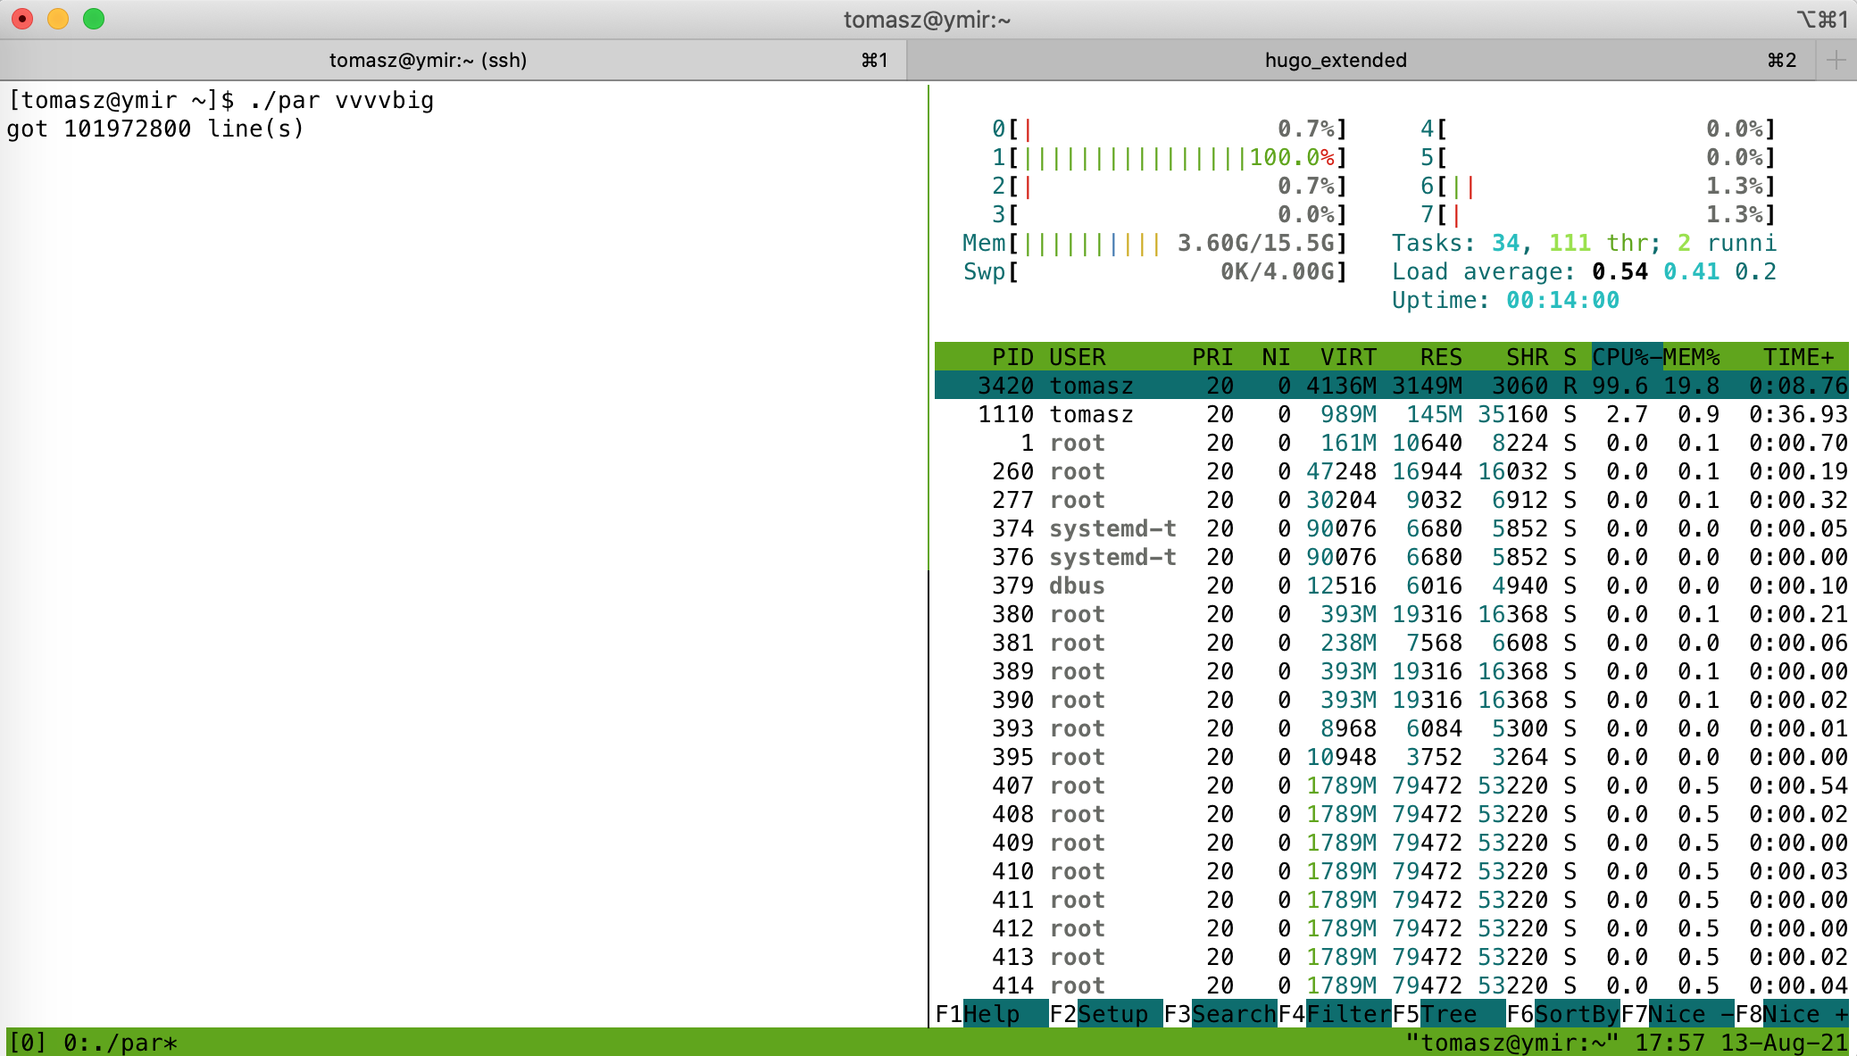Toggle F5 Tree view in htop
This screenshot has width=1857, height=1056.
1448,1014
